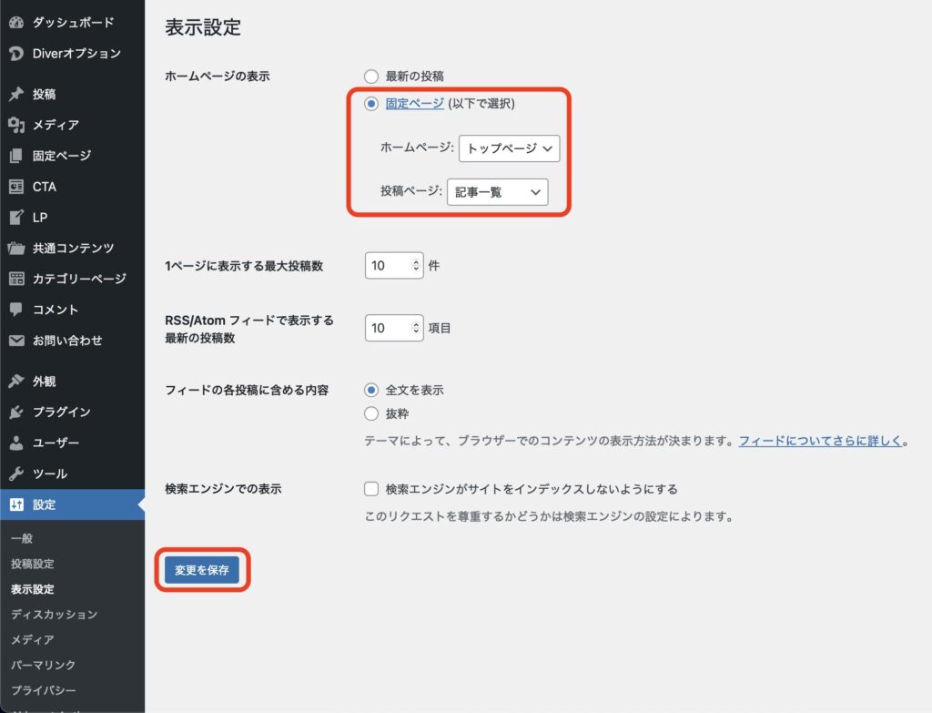Open パーマリンク settings submenu item

(x=44, y=665)
